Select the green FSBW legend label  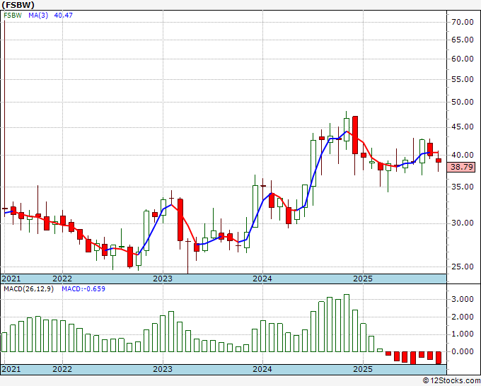point(13,16)
